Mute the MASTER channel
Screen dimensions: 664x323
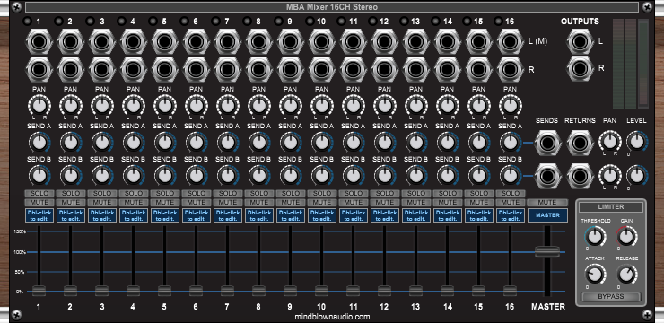pyautogui.click(x=547, y=203)
